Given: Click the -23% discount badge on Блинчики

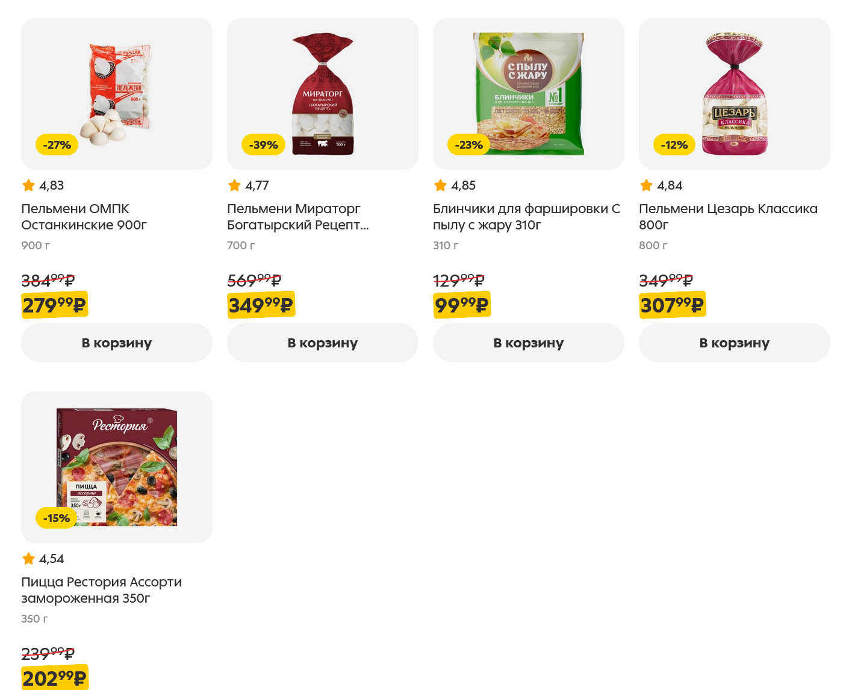Looking at the screenshot, I should (469, 145).
